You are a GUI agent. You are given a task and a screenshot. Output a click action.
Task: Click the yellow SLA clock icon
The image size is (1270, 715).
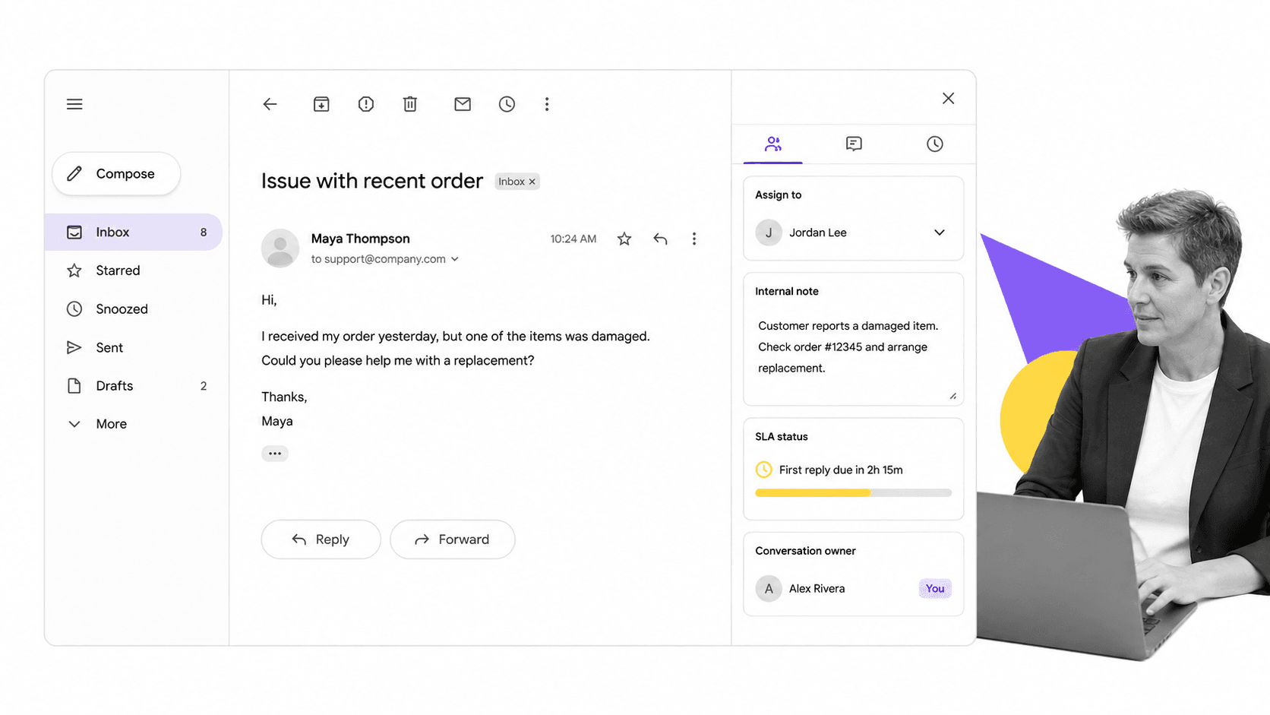(x=763, y=470)
